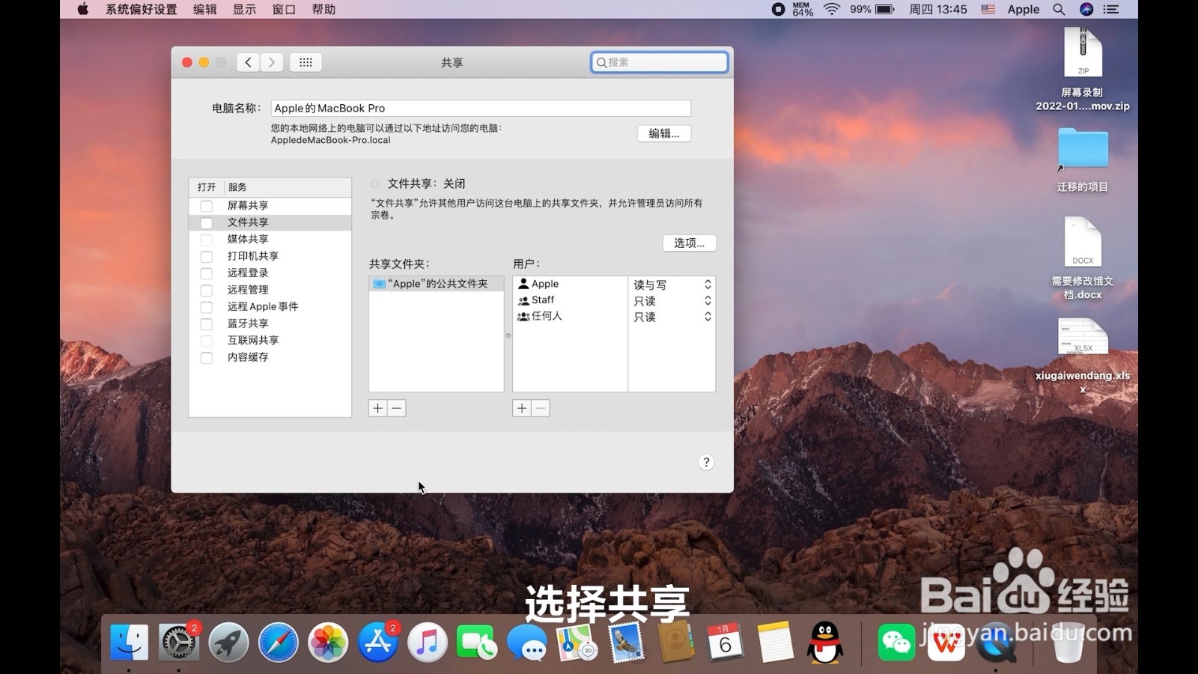The width and height of the screenshot is (1198, 674).
Task: Open 编辑 menu in menu bar
Action: (204, 9)
